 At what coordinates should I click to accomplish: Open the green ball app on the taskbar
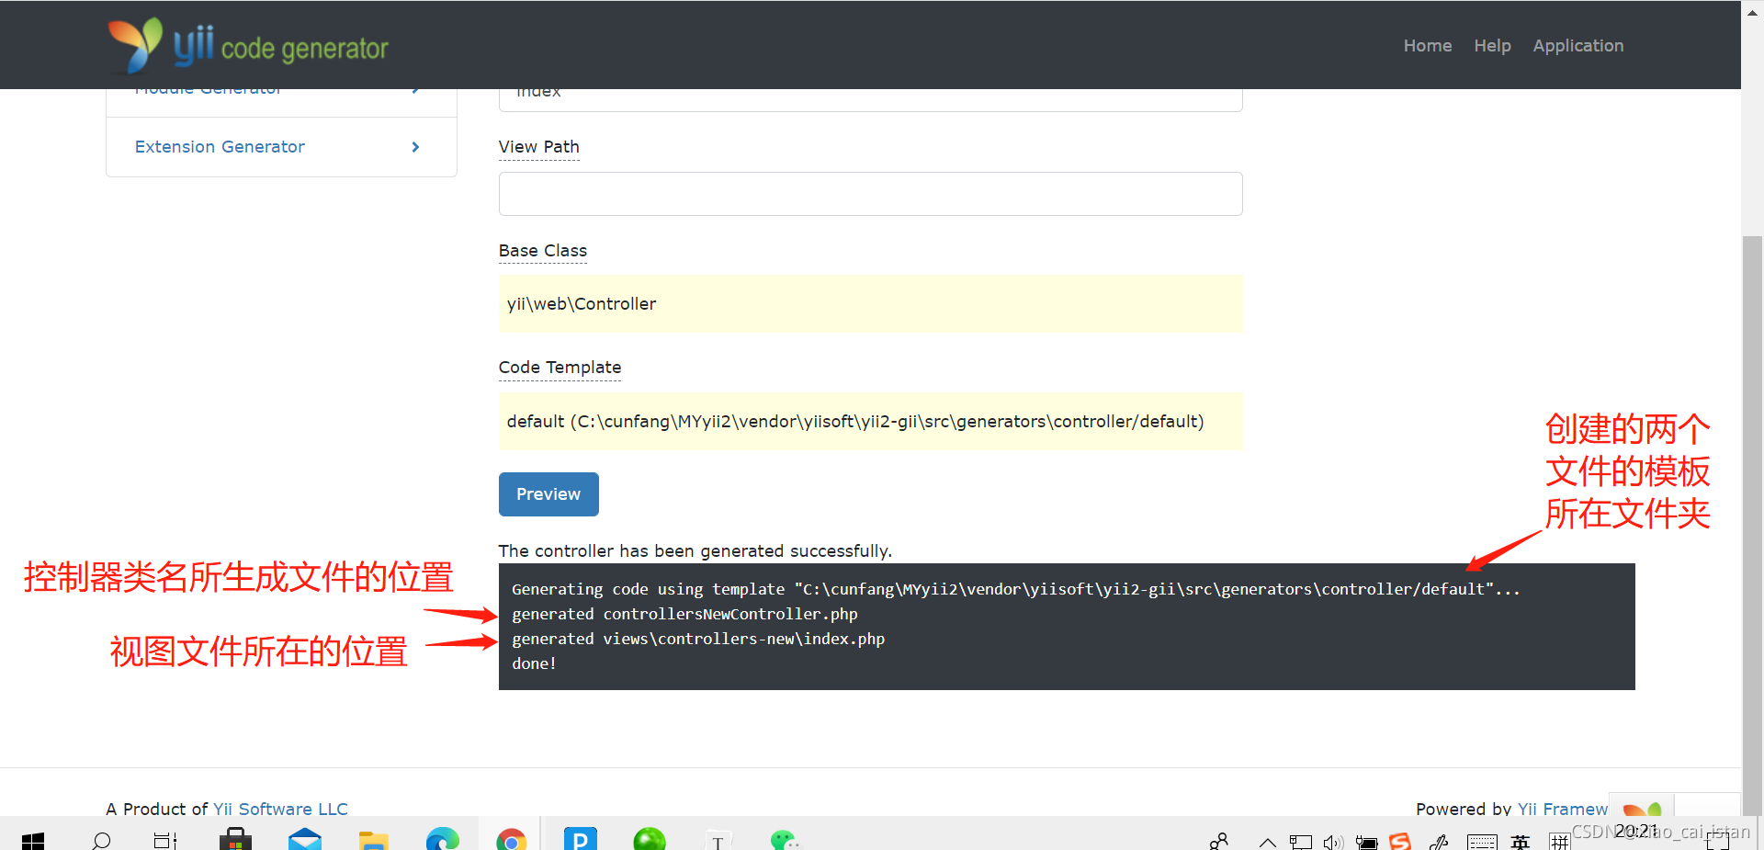tap(649, 839)
